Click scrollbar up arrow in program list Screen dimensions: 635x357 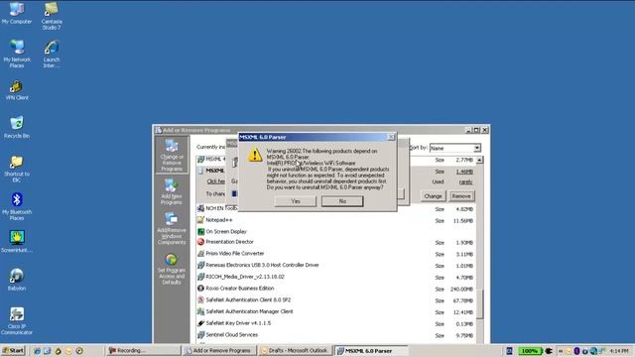(x=479, y=161)
